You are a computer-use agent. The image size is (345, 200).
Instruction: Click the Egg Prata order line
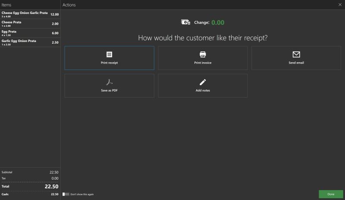pyautogui.click(x=30, y=33)
